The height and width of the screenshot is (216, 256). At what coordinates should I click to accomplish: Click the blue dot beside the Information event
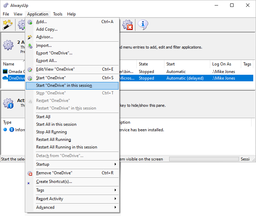point(5,130)
